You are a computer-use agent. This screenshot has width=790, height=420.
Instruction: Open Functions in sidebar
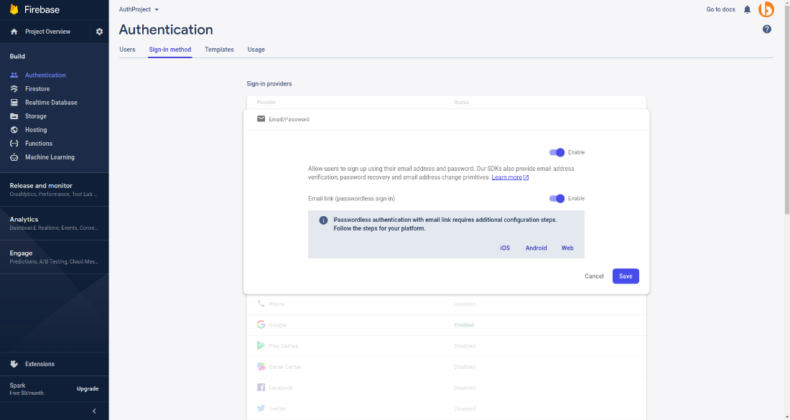(x=39, y=144)
